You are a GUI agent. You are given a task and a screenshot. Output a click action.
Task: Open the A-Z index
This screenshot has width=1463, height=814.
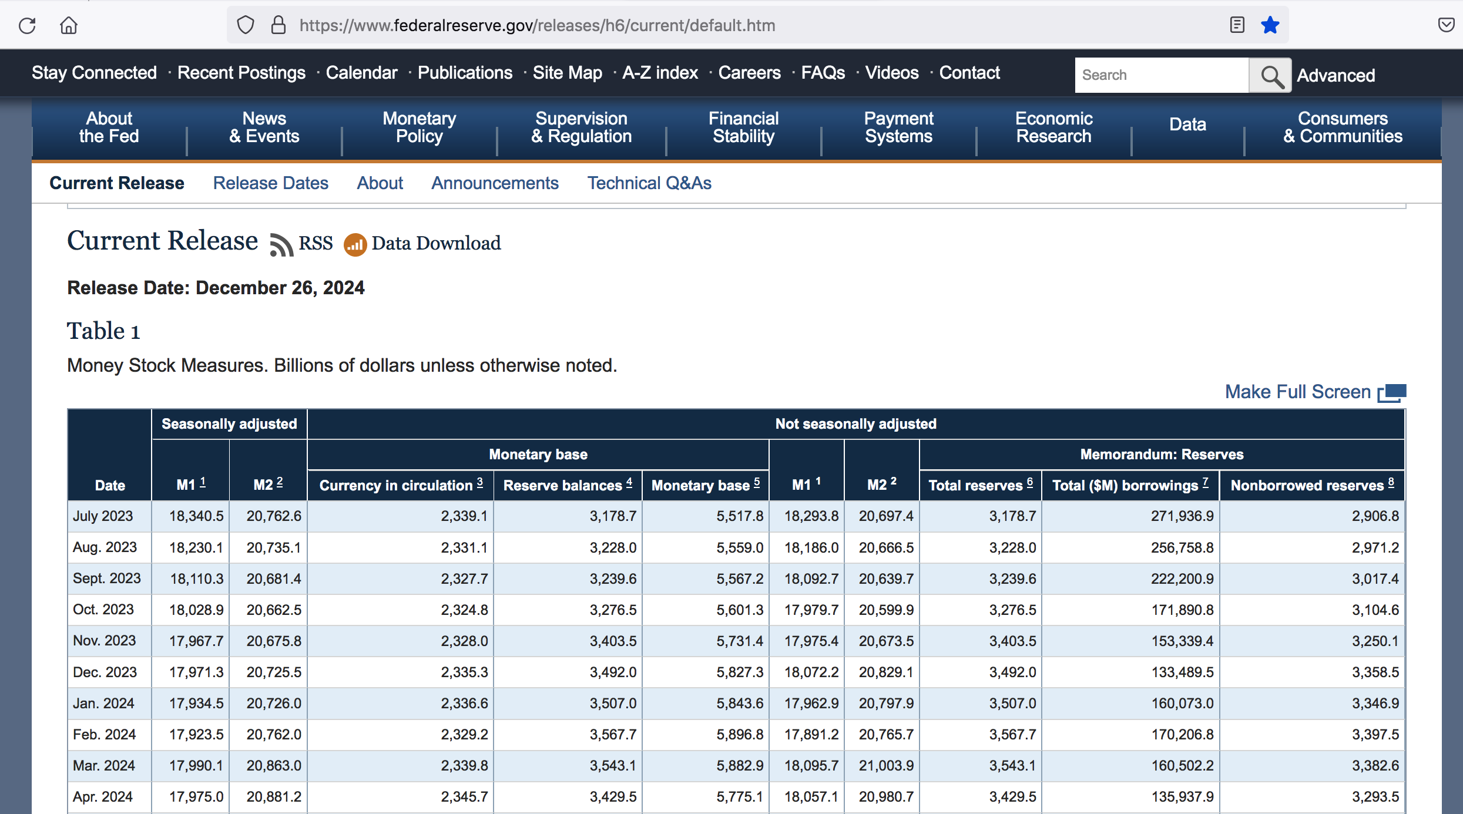point(660,73)
